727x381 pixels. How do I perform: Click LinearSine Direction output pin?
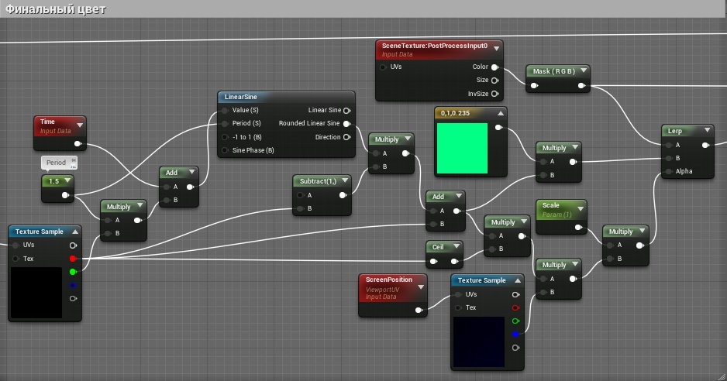346,137
